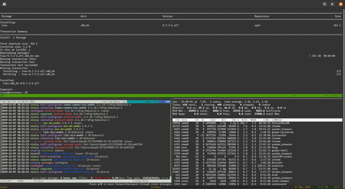Image resolution: width=345 pixels, height=189 pixels.
Task: Click the L22,697 line indicator in lnav
Action: [6, 181]
